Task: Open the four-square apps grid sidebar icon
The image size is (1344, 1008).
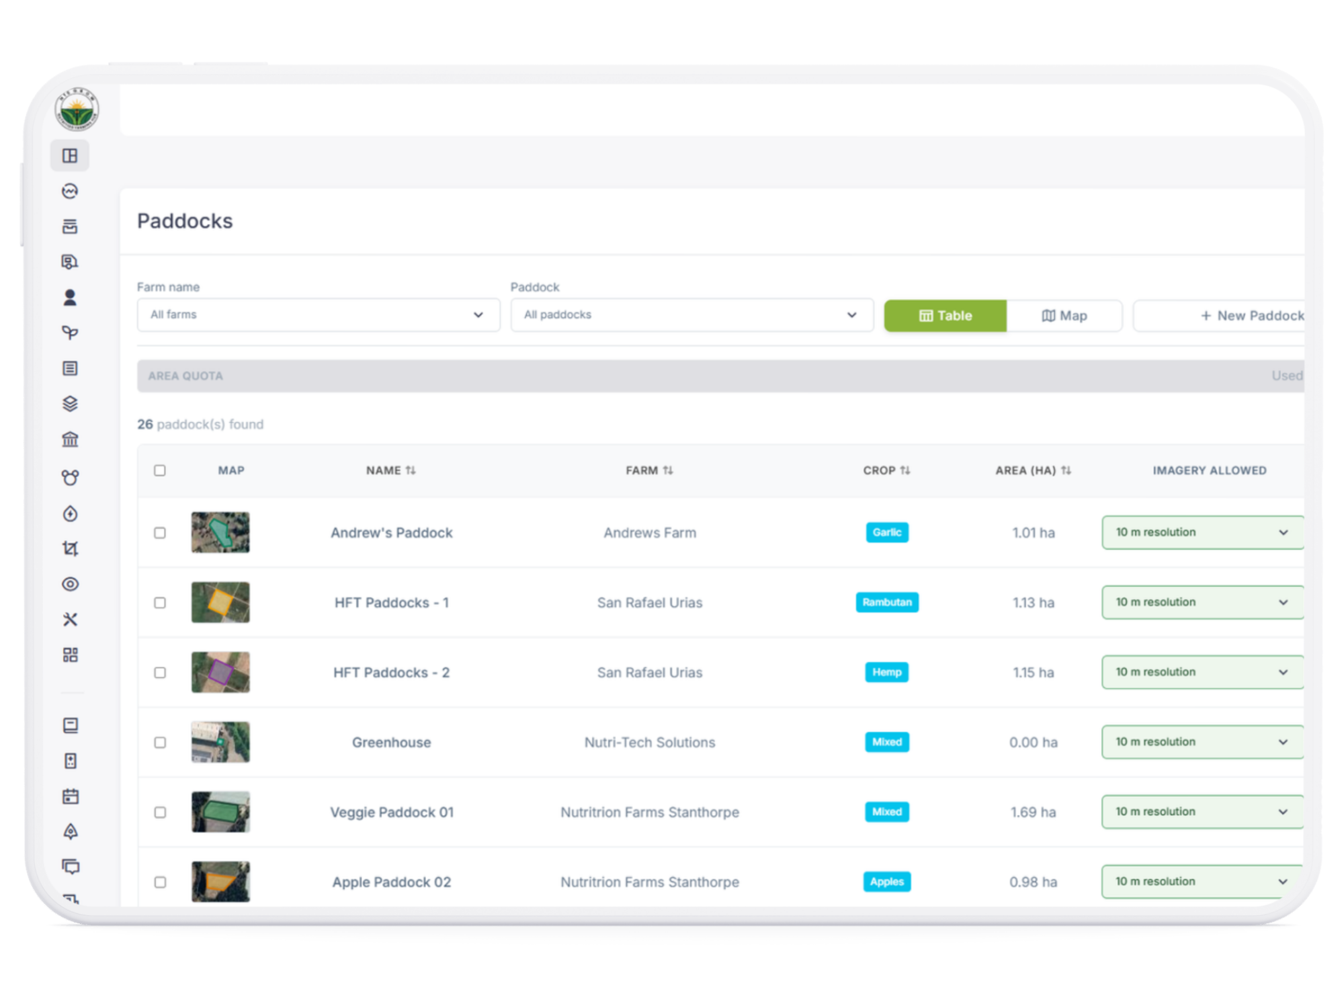Action: click(70, 655)
